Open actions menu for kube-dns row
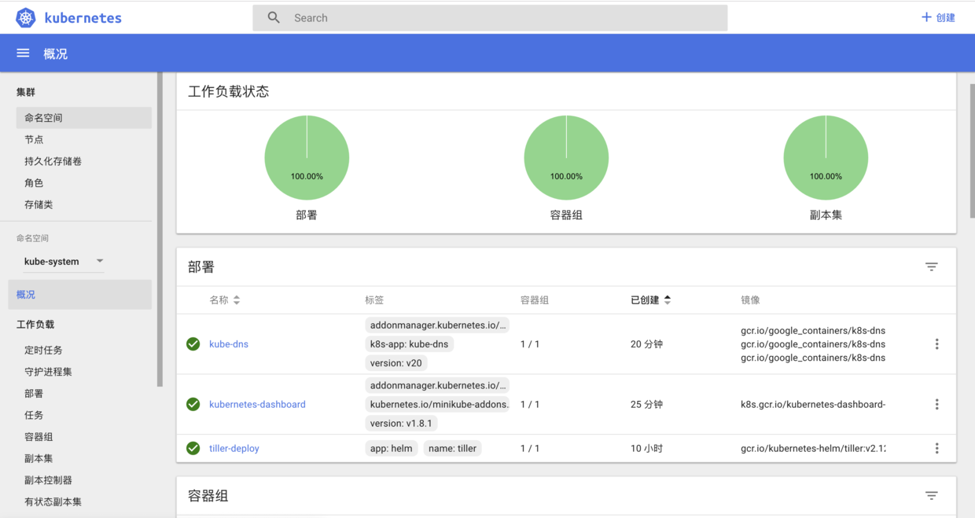975x518 pixels. 936,344
